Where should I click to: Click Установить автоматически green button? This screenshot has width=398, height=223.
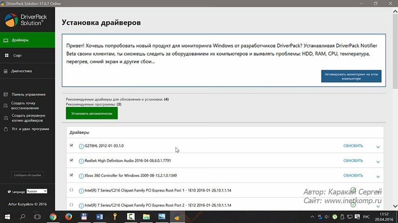pos(92,113)
